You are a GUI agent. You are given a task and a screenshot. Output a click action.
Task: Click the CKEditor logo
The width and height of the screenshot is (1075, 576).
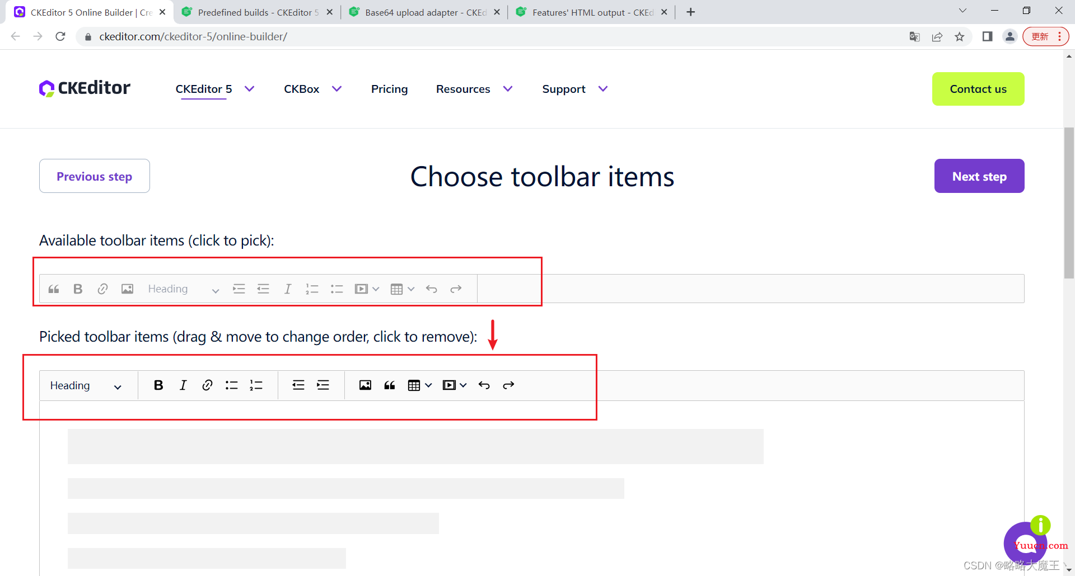point(85,88)
